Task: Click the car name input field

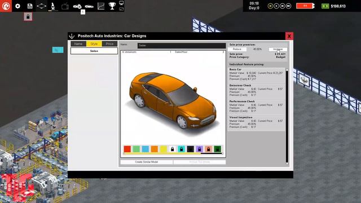Action: (182, 45)
